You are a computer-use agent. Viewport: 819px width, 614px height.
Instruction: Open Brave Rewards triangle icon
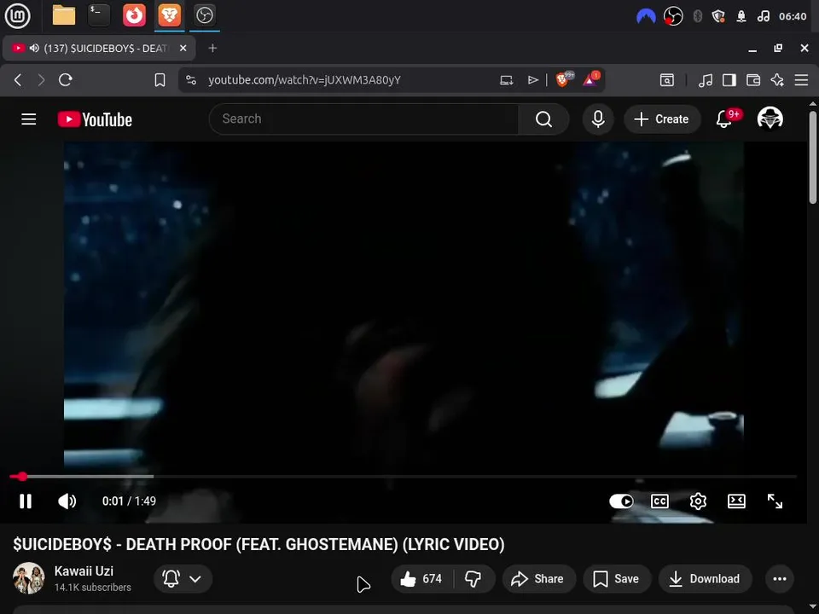590,79
